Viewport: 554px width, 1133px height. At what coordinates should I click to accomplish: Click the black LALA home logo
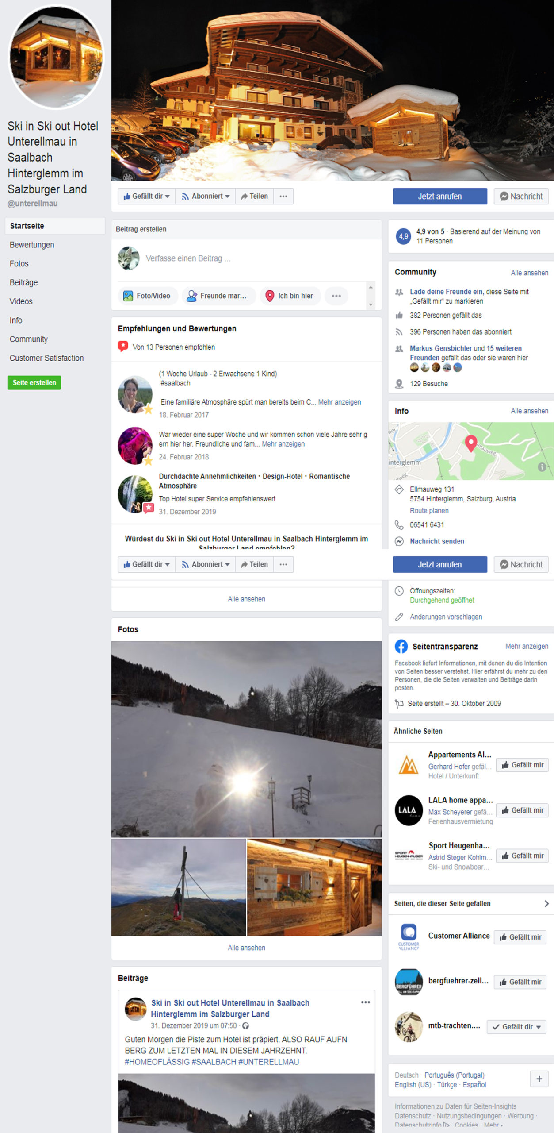coord(408,810)
